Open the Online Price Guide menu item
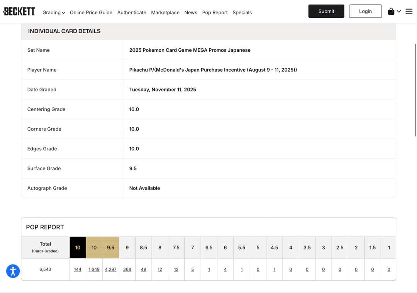 point(91,12)
